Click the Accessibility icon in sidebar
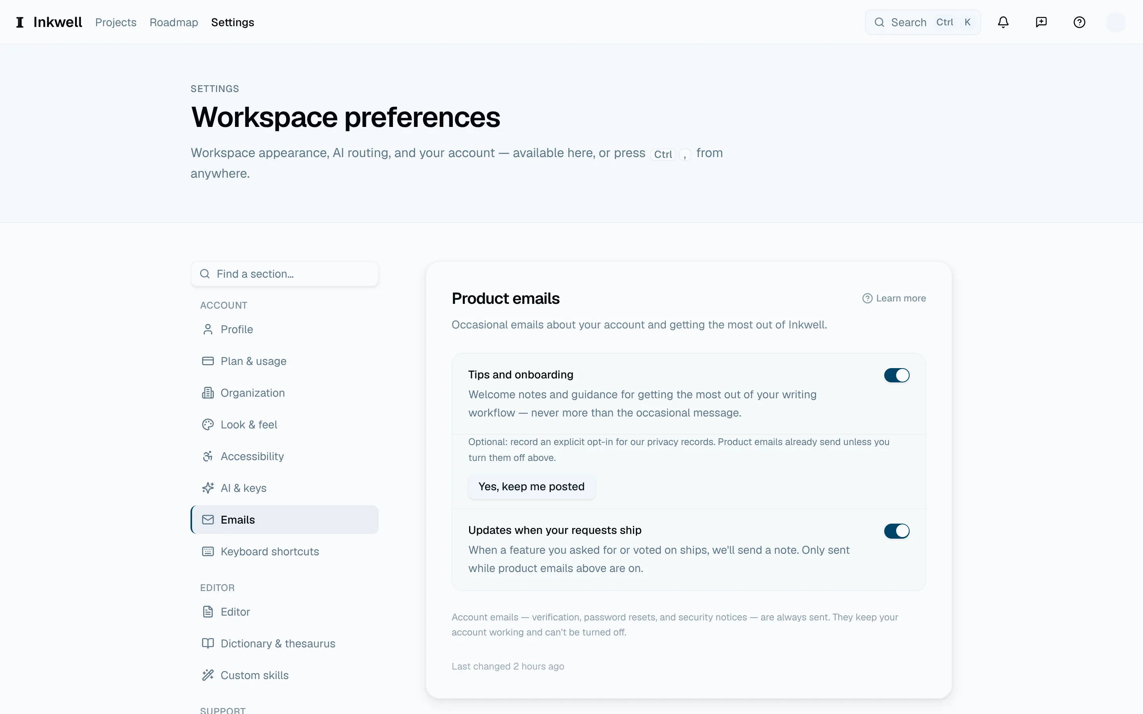Image resolution: width=1143 pixels, height=714 pixels. pyautogui.click(x=208, y=456)
